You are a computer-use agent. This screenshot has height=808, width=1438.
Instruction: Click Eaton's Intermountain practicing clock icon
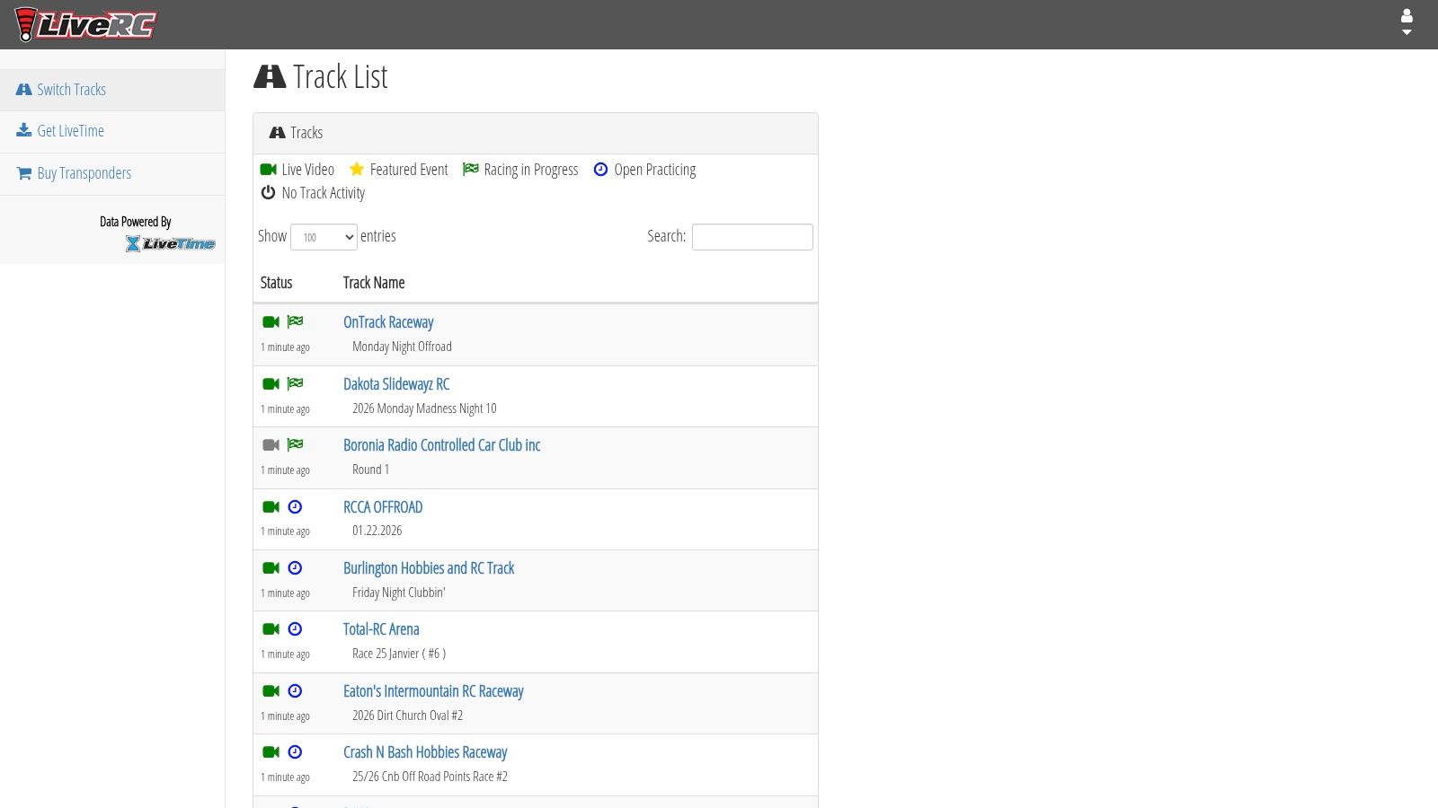pos(295,691)
